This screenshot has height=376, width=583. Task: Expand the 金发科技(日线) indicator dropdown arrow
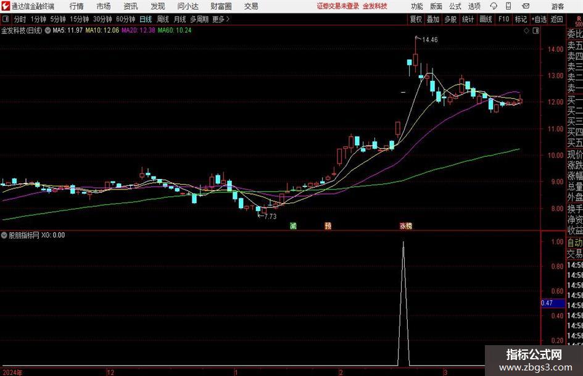tap(48, 30)
